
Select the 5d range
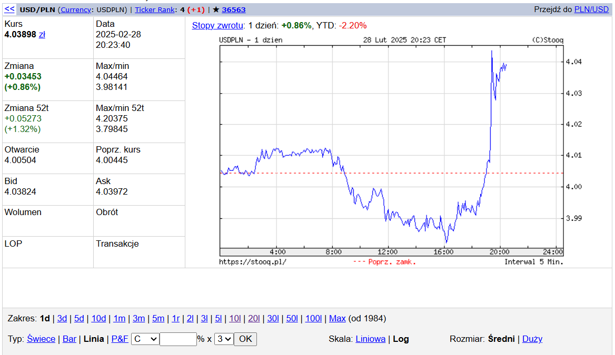pyautogui.click(x=79, y=319)
